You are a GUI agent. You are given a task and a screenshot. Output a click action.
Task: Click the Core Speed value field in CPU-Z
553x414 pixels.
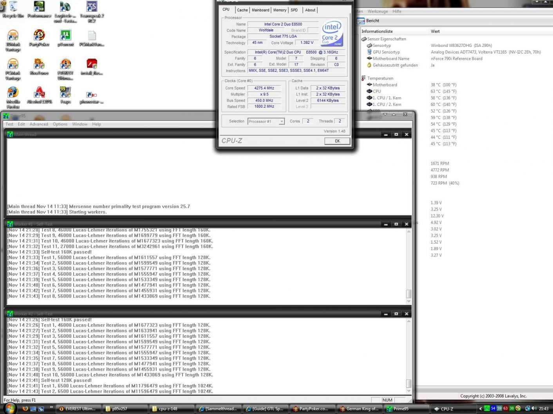pyautogui.click(x=264, y=88)
